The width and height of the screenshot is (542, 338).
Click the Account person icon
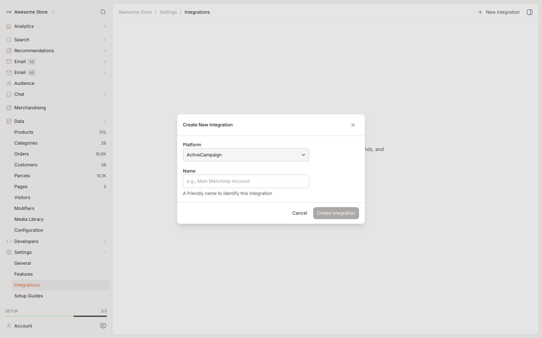9,326
